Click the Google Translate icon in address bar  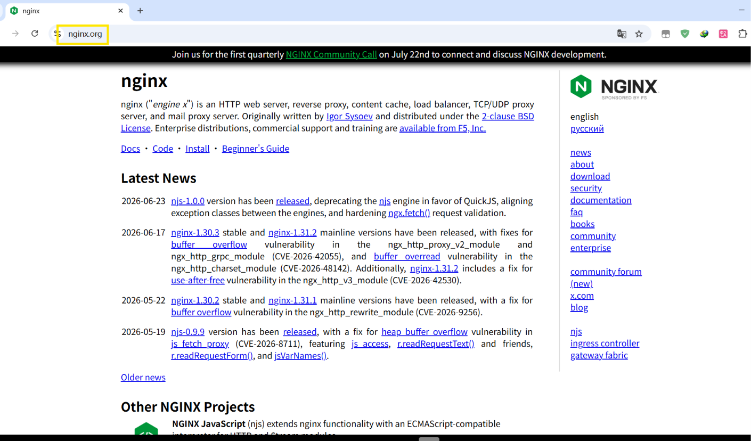click(x=622, y=34)
